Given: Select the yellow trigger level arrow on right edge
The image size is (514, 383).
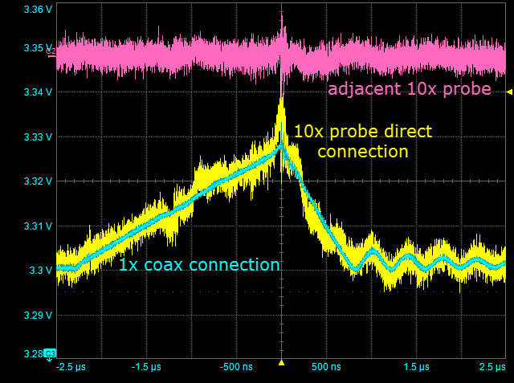Looking at the screenshot, I should tap(509, 93).
